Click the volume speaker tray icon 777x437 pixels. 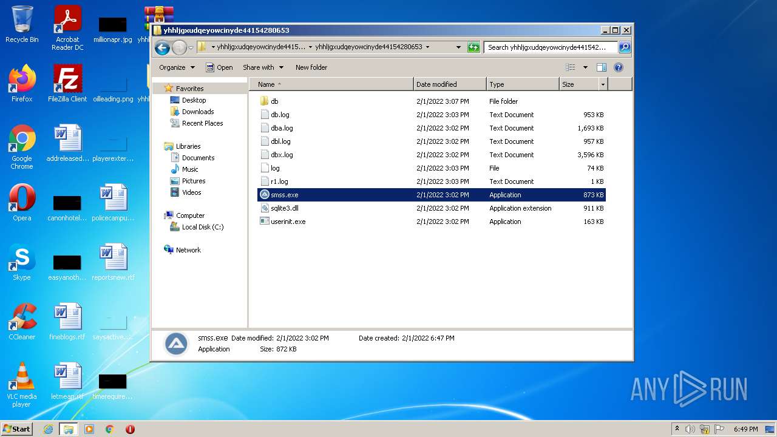pos(690,429)
